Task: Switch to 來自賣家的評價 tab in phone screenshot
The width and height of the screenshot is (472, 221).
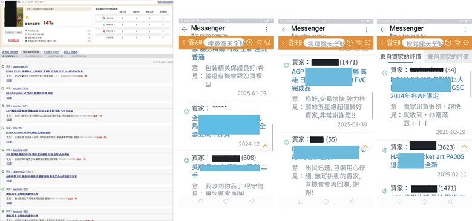Action: coord(448,56)
